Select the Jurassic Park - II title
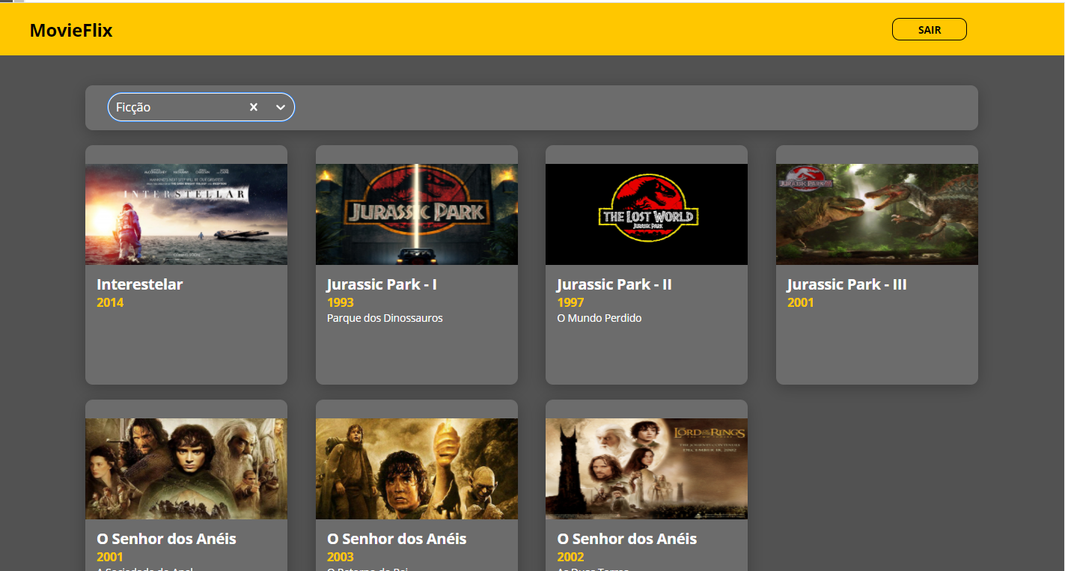 pos(614,284)
